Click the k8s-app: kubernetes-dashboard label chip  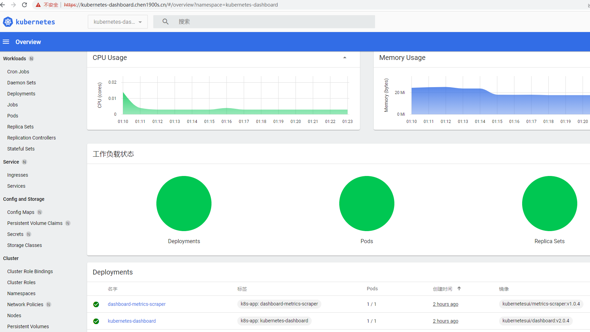(274, 321)
